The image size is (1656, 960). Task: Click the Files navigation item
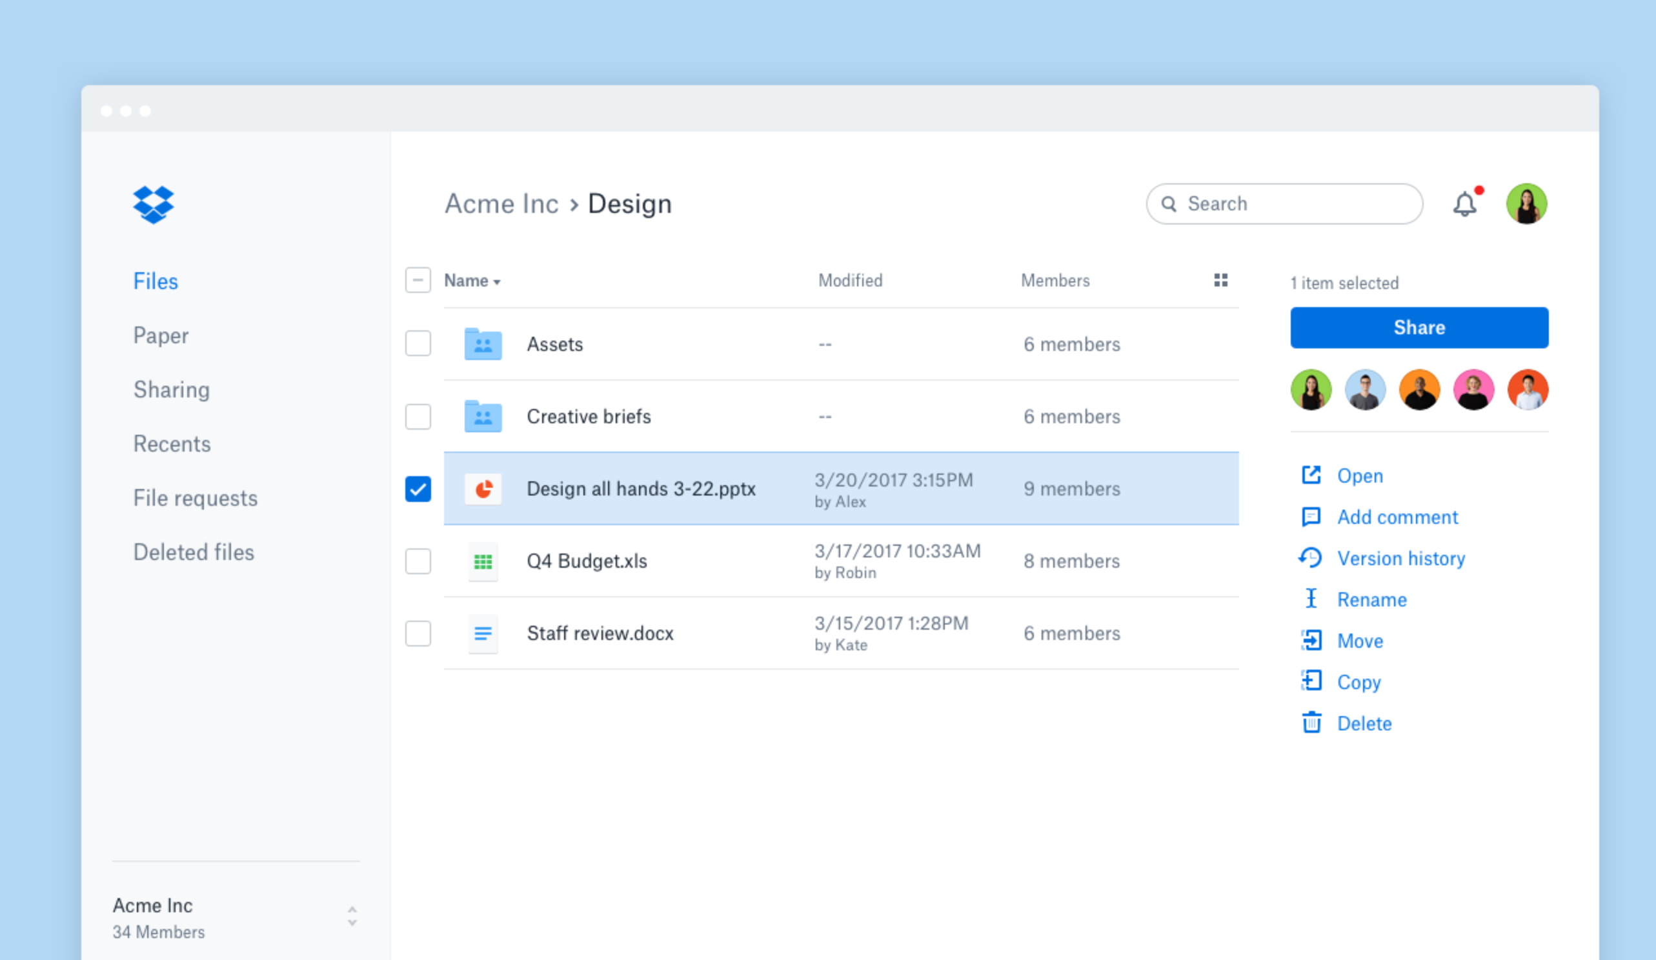pos(154,281)
